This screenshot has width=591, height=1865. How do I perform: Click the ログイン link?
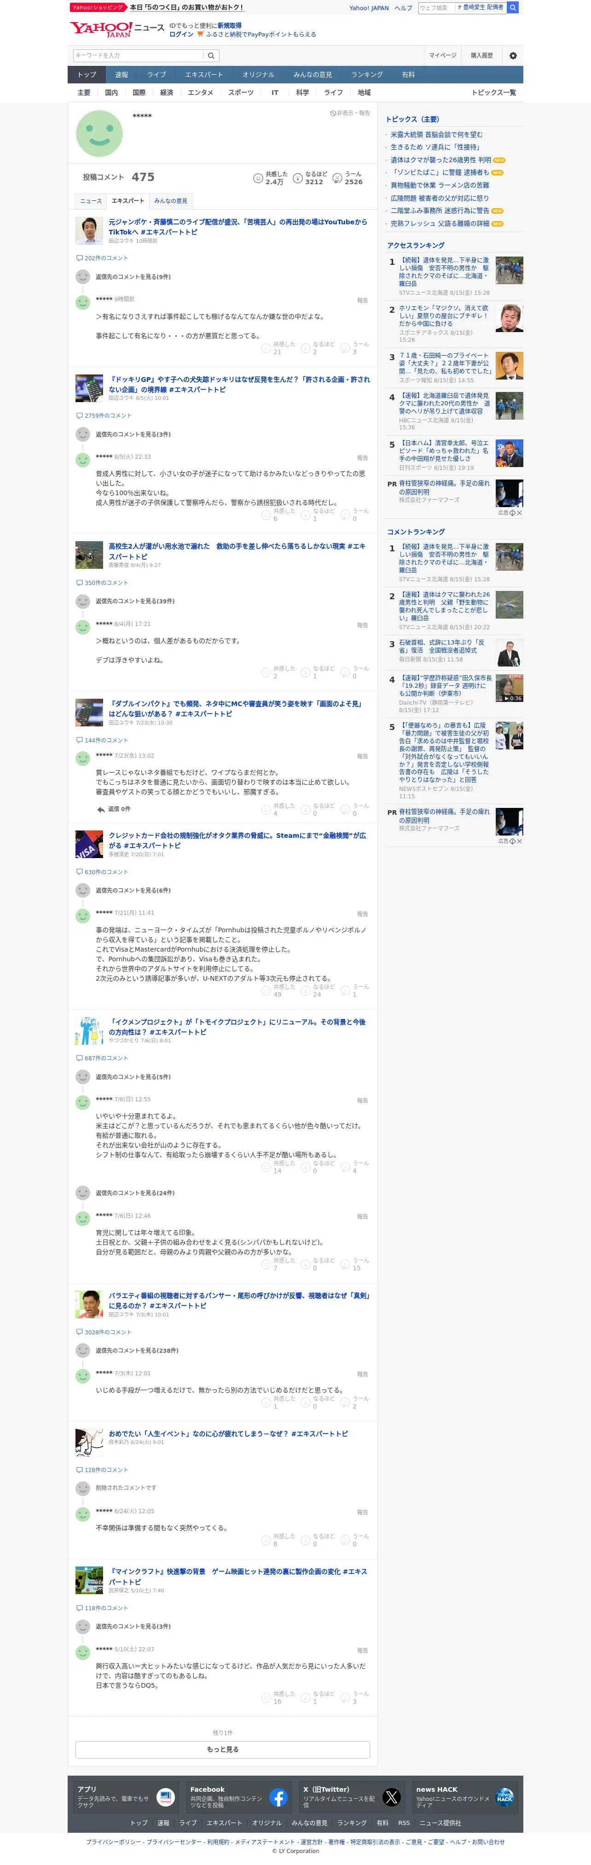(x=181, y=34)
